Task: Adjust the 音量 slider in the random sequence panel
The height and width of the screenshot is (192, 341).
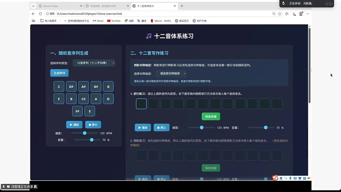Action: [x=87, y=140]
